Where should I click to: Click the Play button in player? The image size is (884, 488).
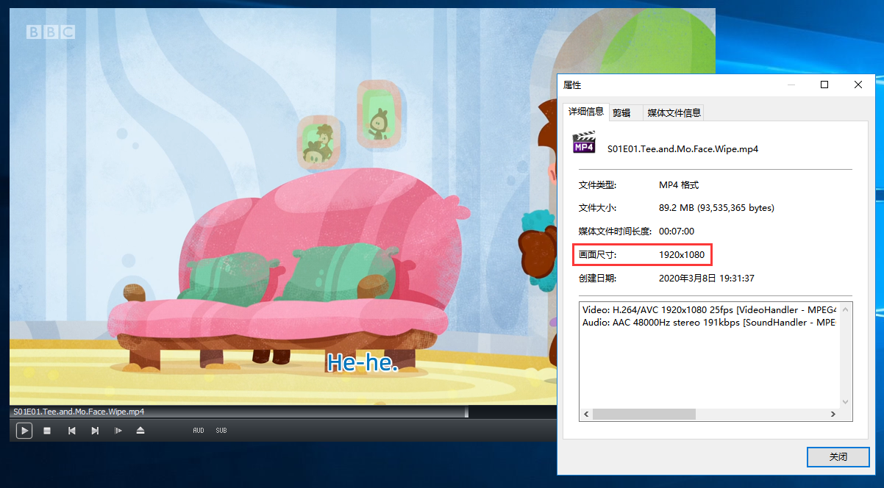click(x=24, y=431)
